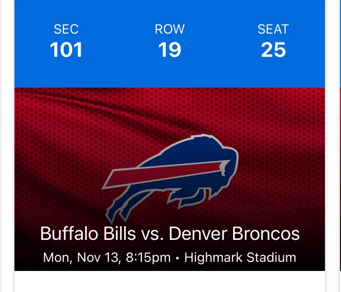Tap the Buffalo Bills charging buffalo logo
Viewport: 341px width, 292px height.
coord(170,178)
